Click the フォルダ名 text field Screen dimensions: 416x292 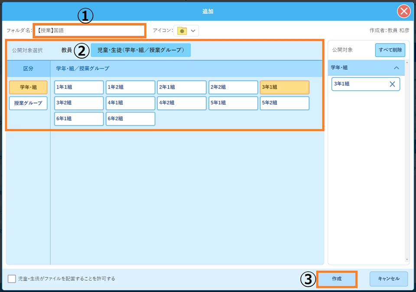click(x=90, y=31)
